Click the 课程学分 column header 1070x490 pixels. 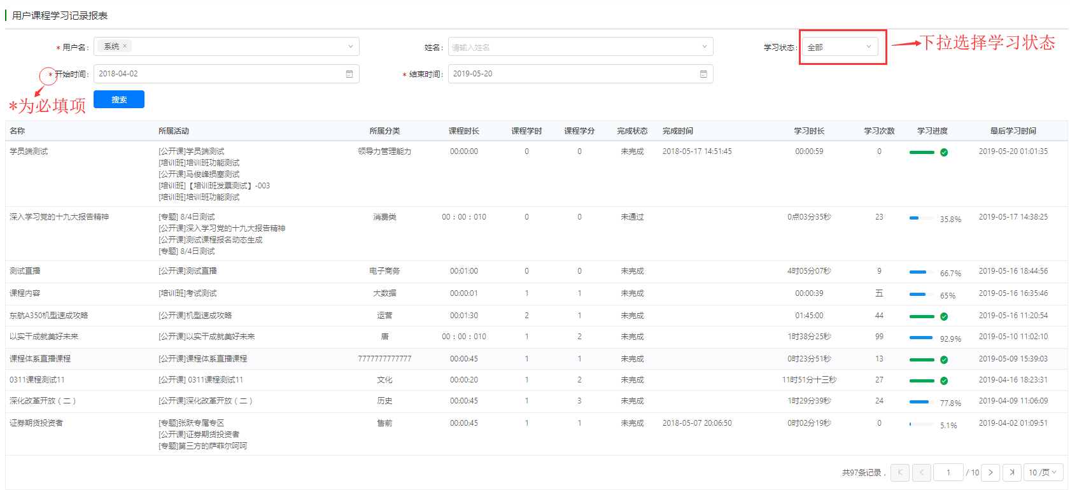579,131
